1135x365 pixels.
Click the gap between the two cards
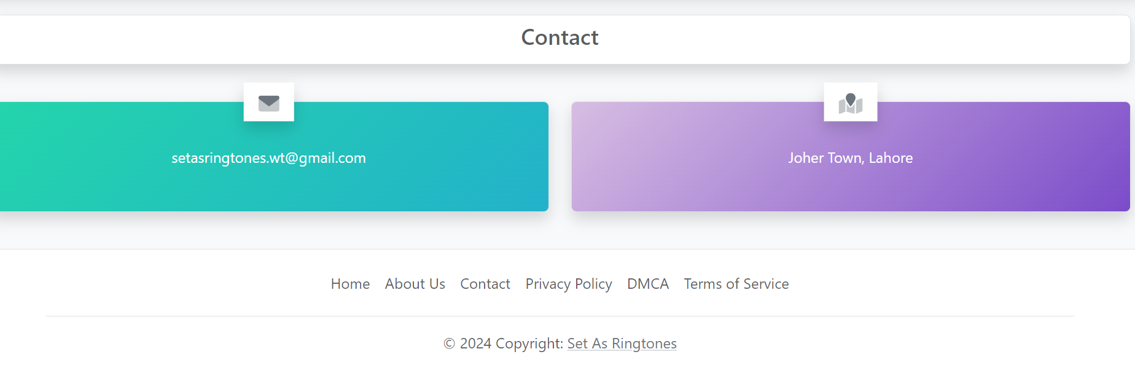560,157
